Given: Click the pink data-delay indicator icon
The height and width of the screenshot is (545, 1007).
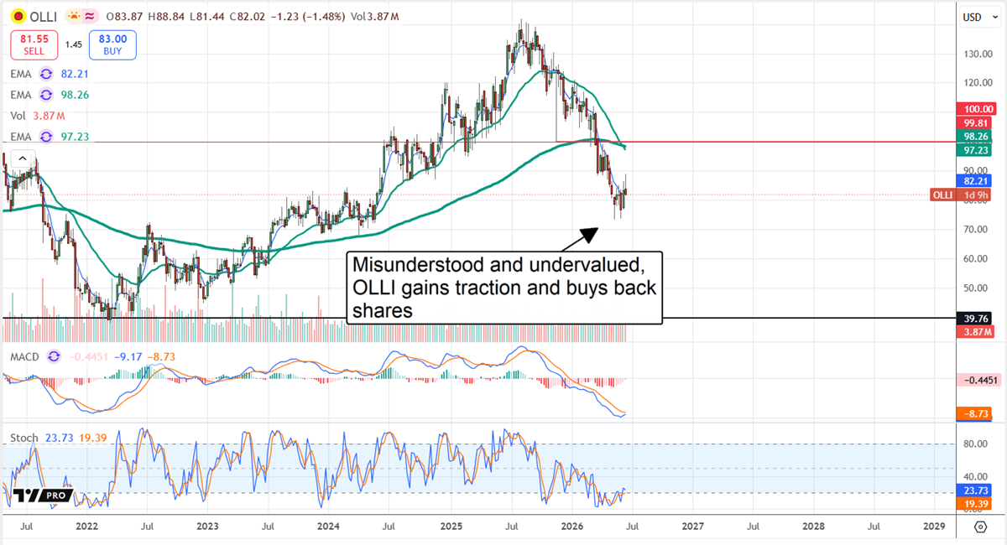Looking at the screenshot, I should click(91, 15).
